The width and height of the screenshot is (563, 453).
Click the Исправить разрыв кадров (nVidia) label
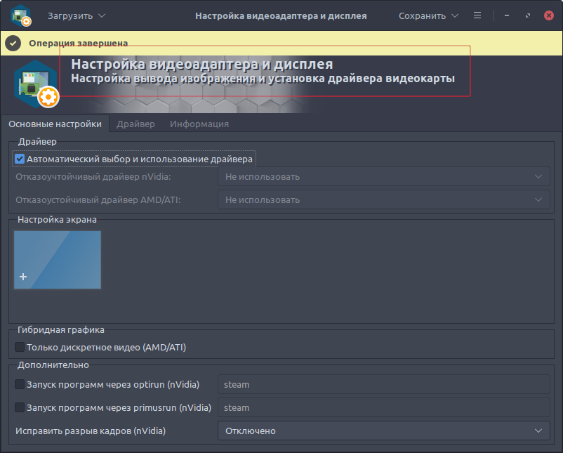(91, 431)
